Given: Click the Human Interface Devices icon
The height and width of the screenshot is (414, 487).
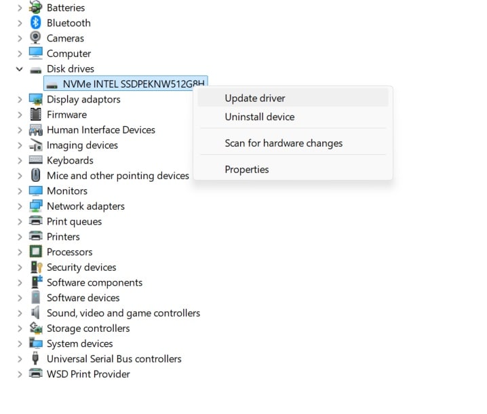Looking at the screenshot, I should coord(35,130).
